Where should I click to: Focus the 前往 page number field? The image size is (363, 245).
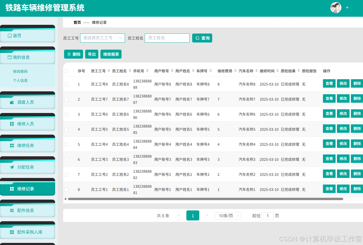coord(268,216)
